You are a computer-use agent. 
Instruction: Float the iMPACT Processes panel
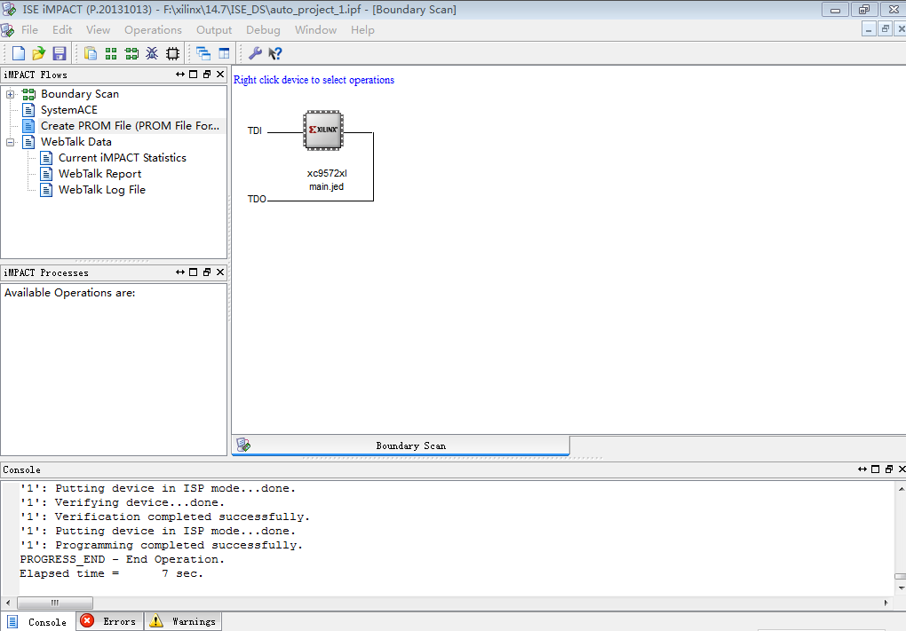click(x=209, y=272)
